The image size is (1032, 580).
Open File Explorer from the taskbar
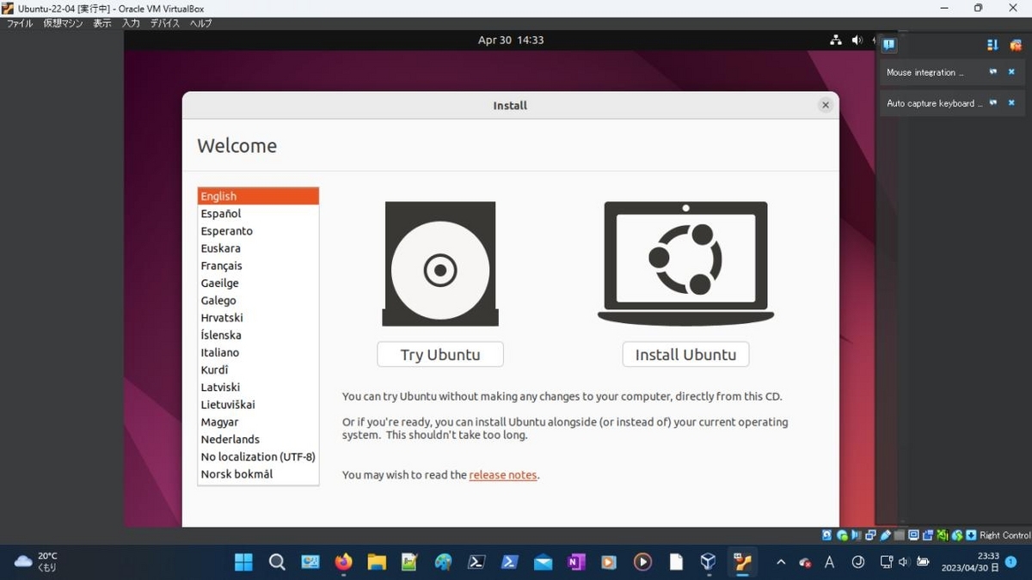377,562
